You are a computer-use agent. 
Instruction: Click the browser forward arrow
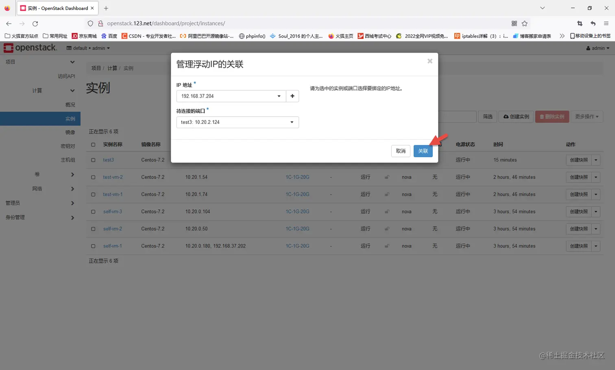pyautogui.click(x=22, y=24)
